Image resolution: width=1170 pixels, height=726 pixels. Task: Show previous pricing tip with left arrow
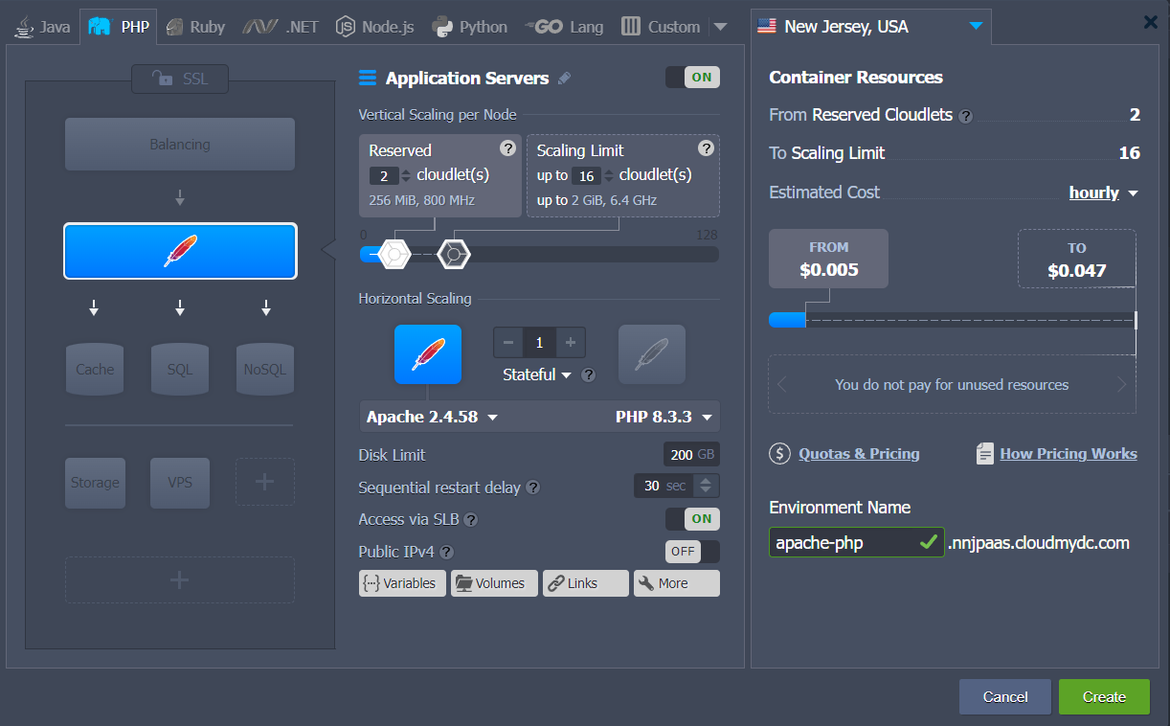[x=782, y=385]
